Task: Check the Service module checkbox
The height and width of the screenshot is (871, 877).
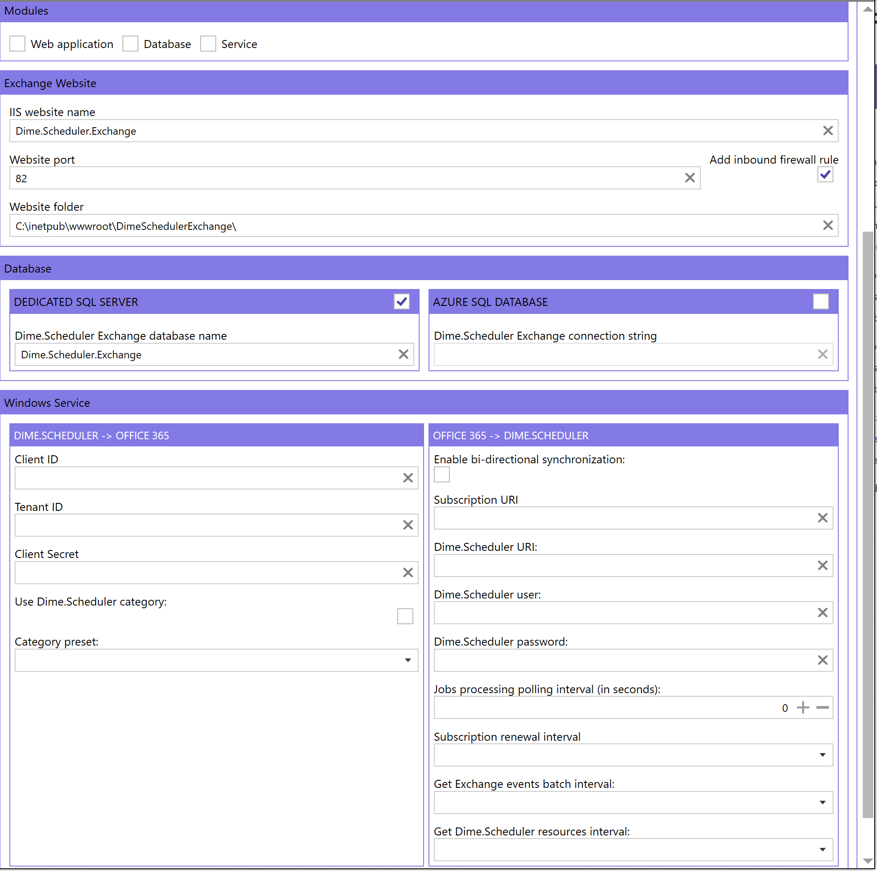Action: [x=208, y=44]
